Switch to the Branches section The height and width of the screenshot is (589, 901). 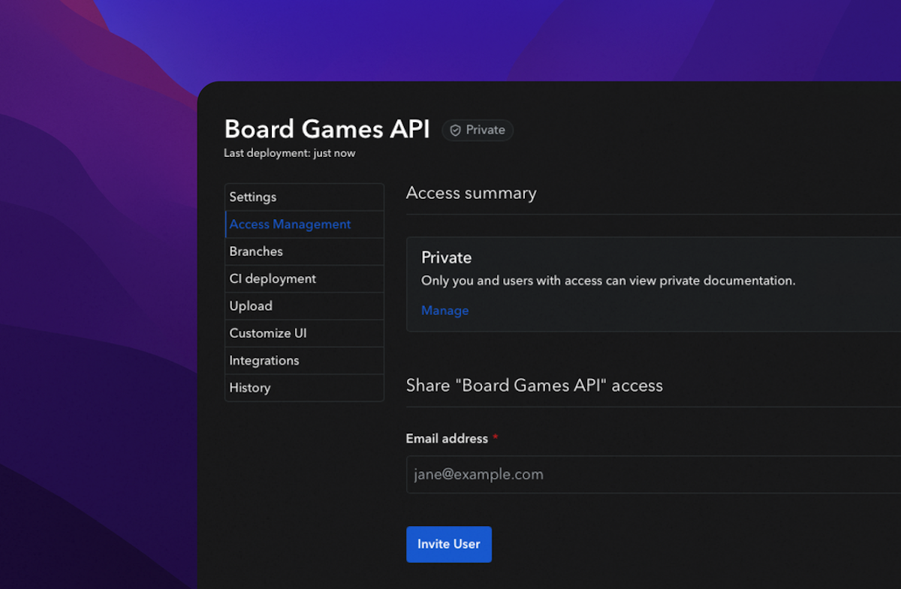click(255, 251)
